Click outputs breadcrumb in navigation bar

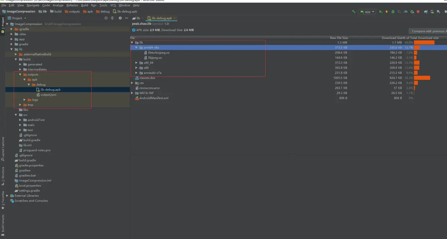[72, 12]
